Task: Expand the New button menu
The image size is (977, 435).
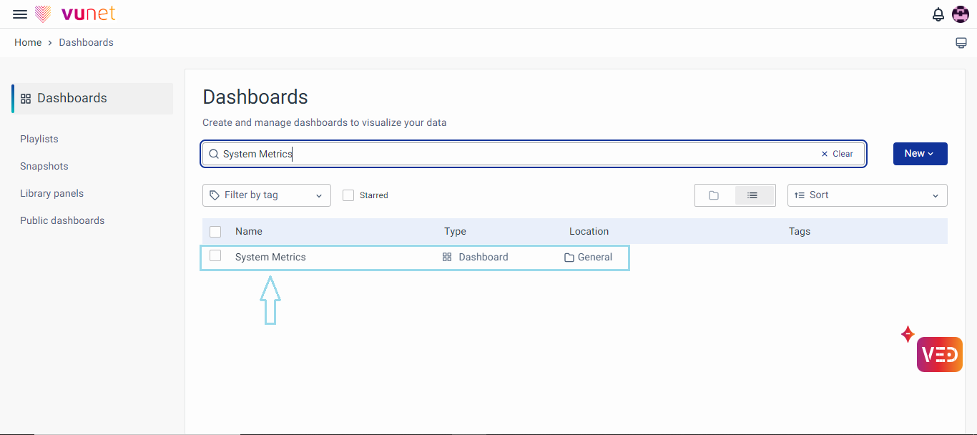Action: pyautogui.click(x=920, y=154)
